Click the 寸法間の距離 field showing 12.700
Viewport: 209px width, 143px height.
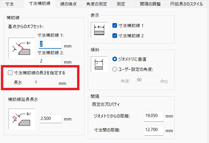coord(154,131)
